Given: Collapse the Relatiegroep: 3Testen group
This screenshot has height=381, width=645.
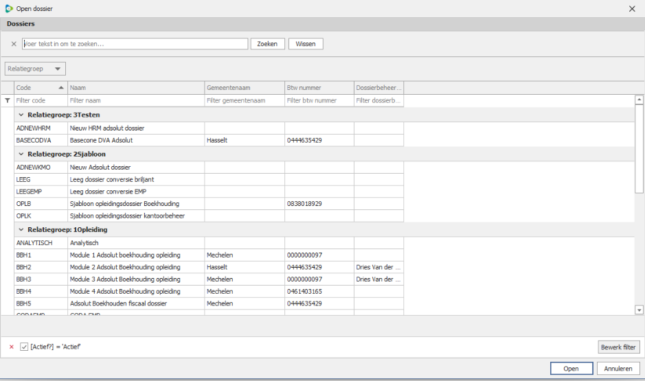Looking at the screenshot, I should [x=21, y=115].
